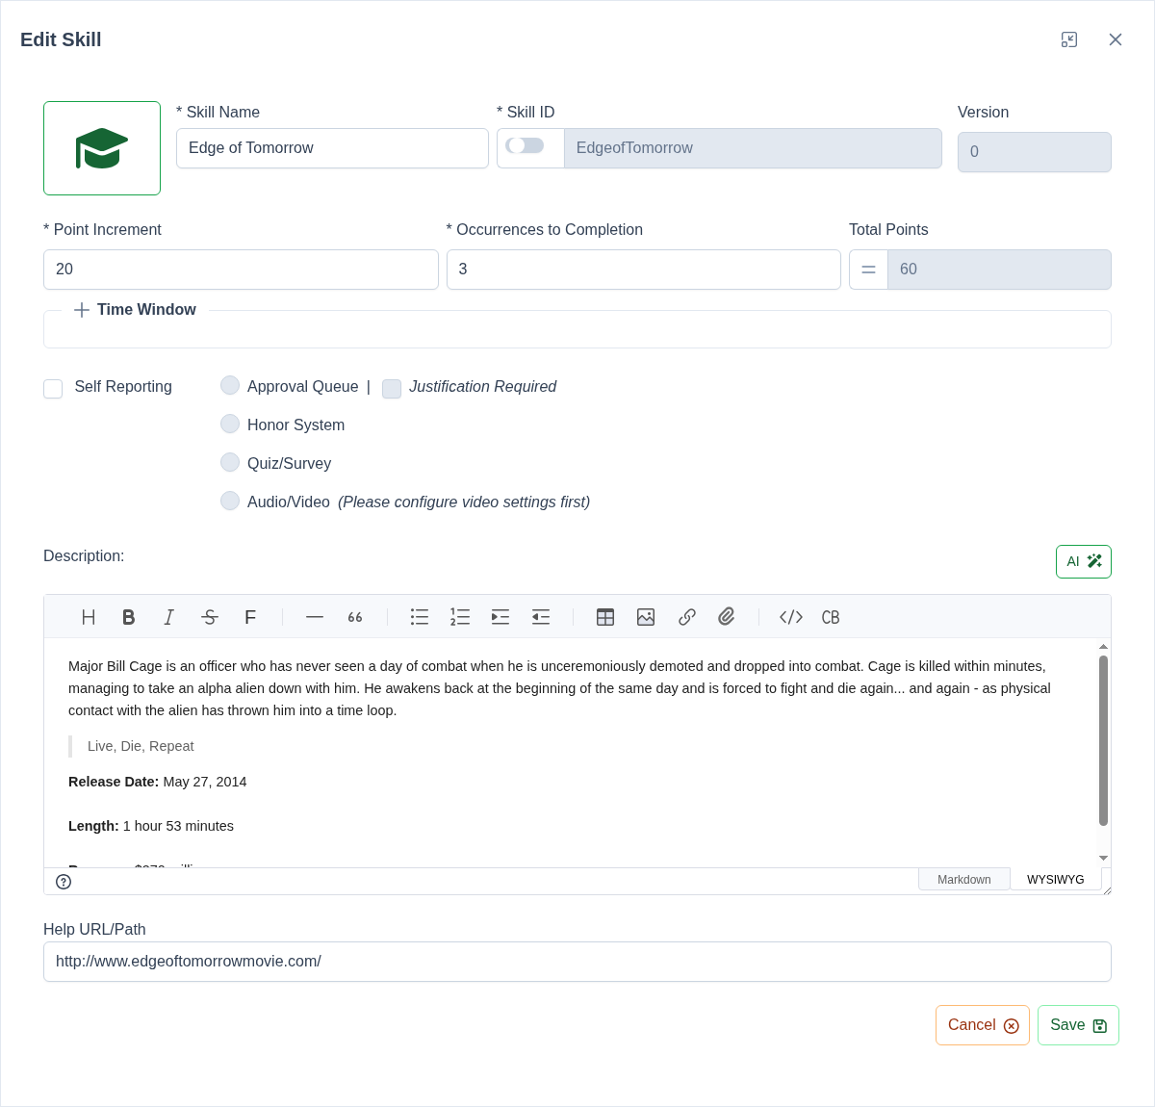The height and width of the screenshot is (1107, 1155).
Task: Click the Help URL/Path input field
Action: point(577,962)
